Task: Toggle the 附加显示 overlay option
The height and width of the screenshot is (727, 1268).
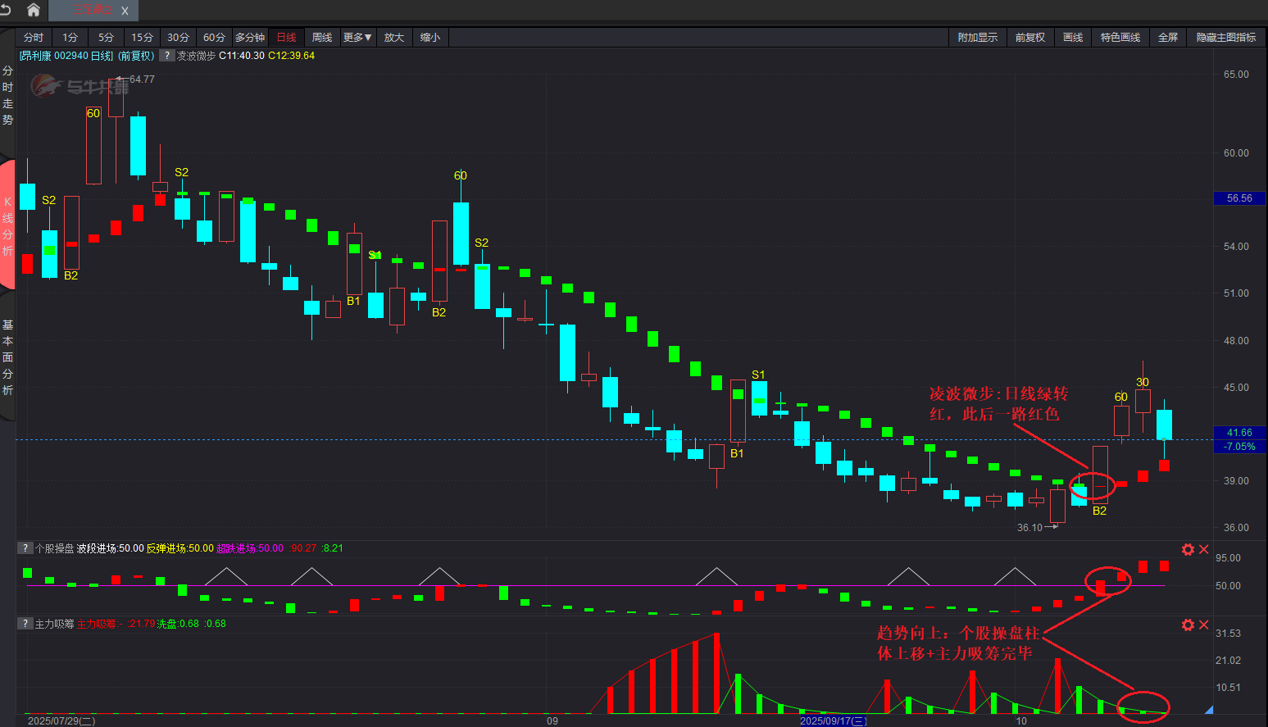Action: click(977, 38)
